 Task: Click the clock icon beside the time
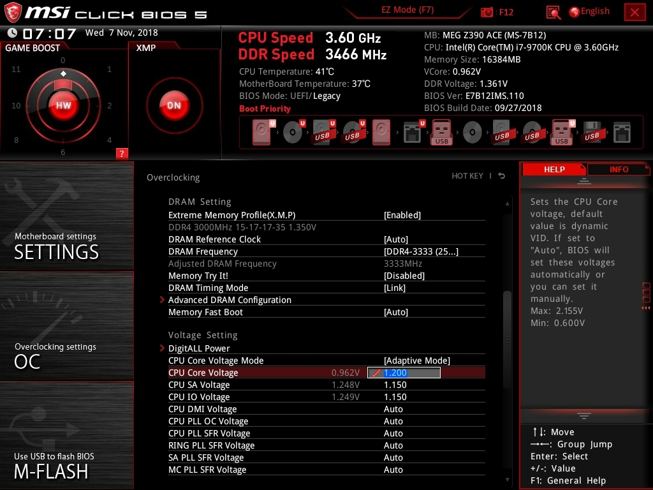pos(13,33)
